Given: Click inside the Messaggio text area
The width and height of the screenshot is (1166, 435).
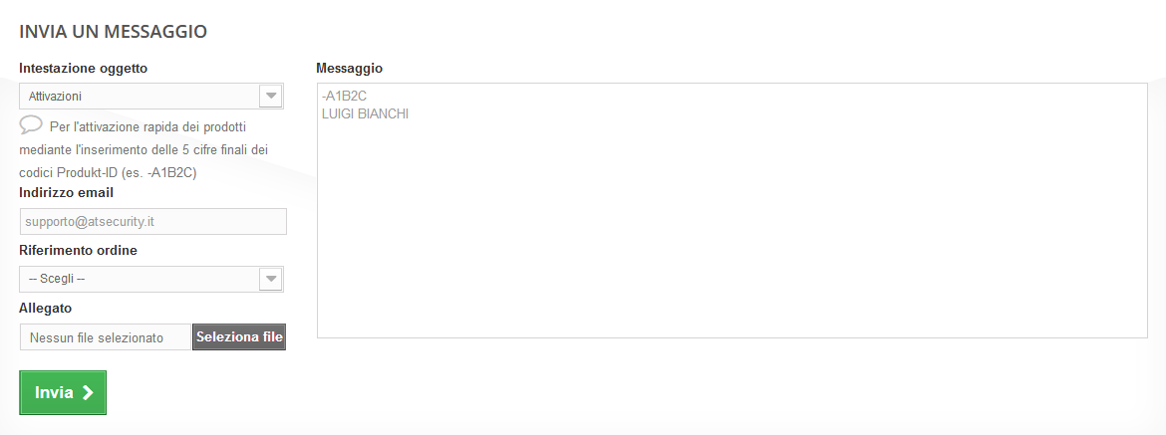Looking at the screenshot, I should coord(732,210).
